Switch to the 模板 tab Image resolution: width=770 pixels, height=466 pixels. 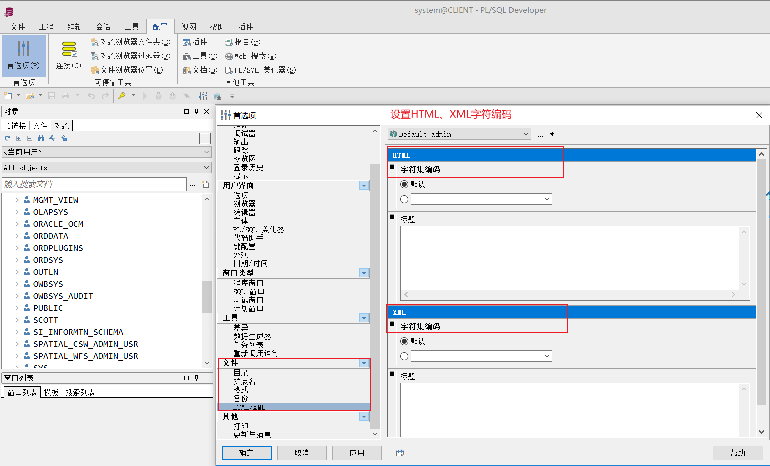pos(51,392)
